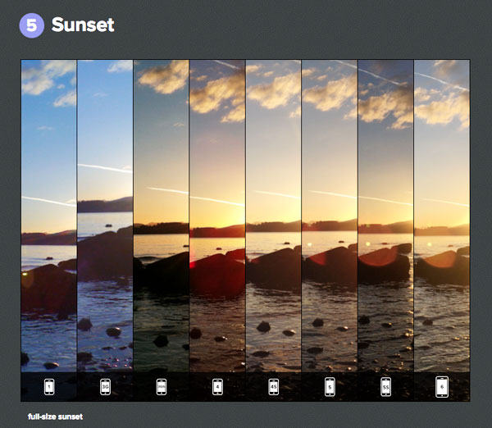
Task: Click the Sunset section heading
Action: 83,25
